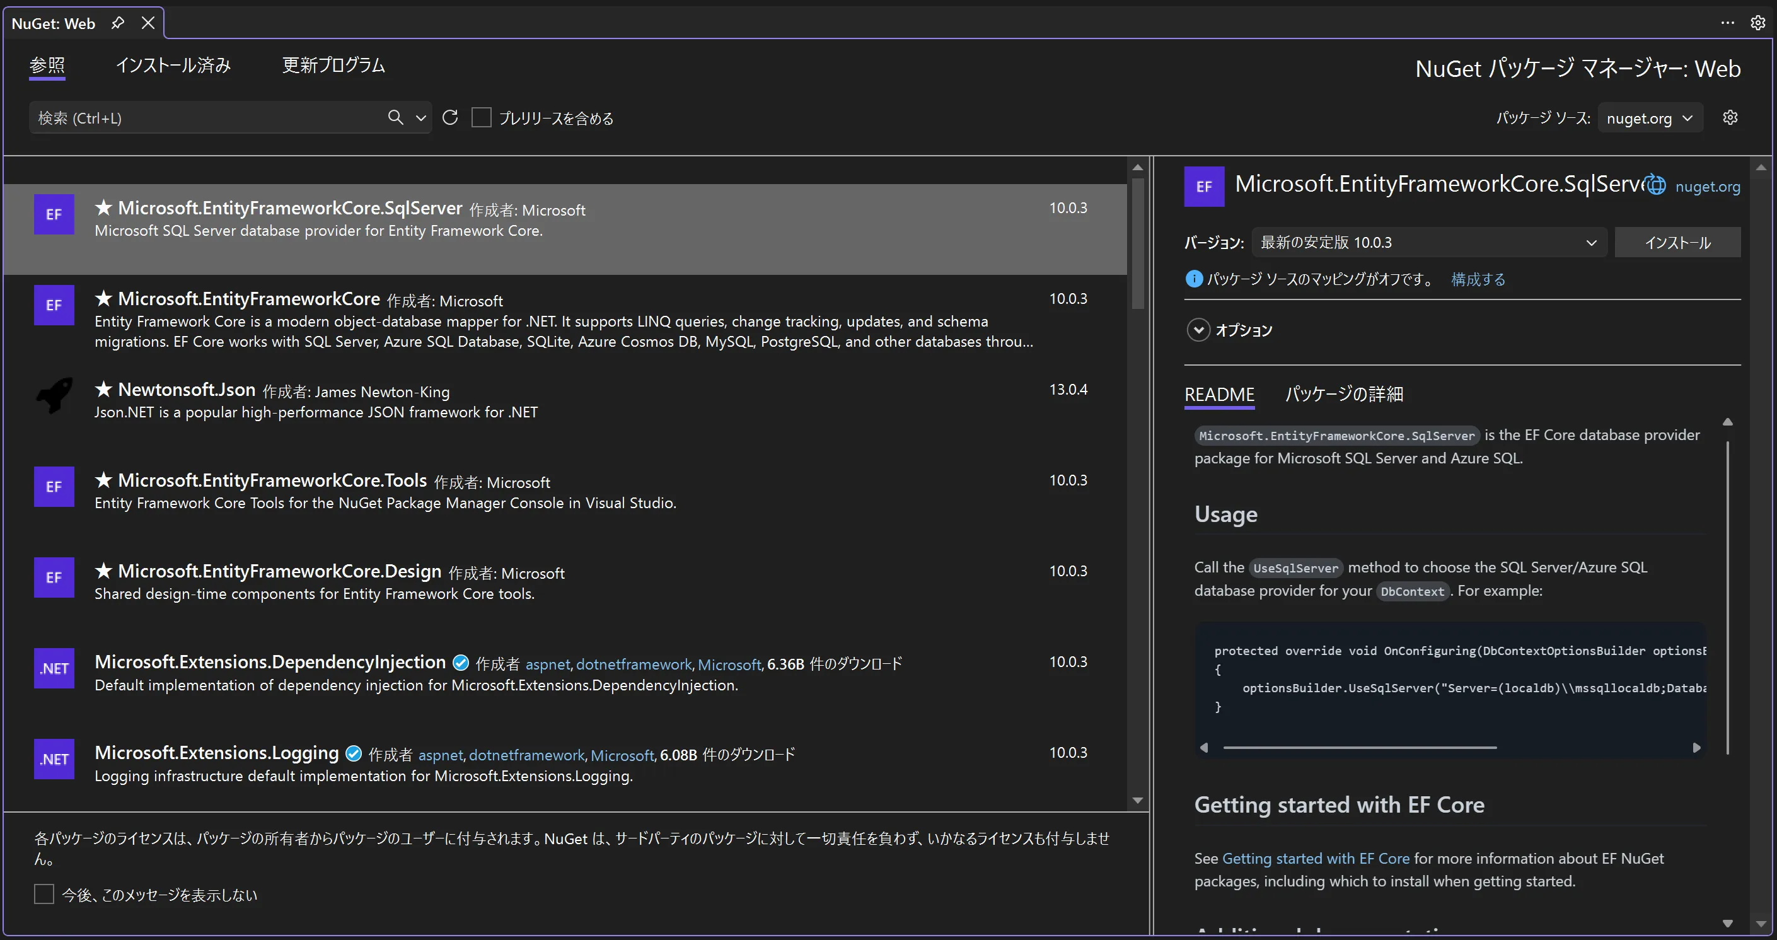The width and height of the screenshot is (1777, 940).
Task: Toggle プレリリースを含める checkbox
Action: pos(482,117)
